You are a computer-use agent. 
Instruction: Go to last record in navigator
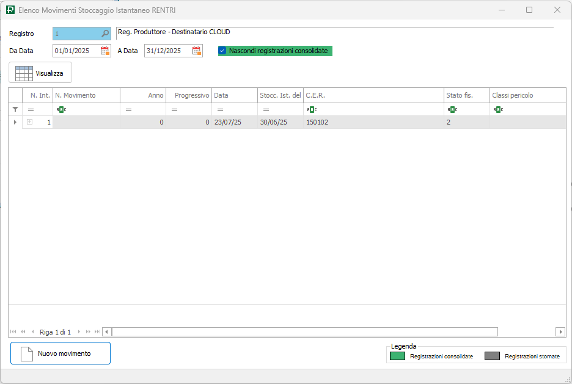pos(97,332)
